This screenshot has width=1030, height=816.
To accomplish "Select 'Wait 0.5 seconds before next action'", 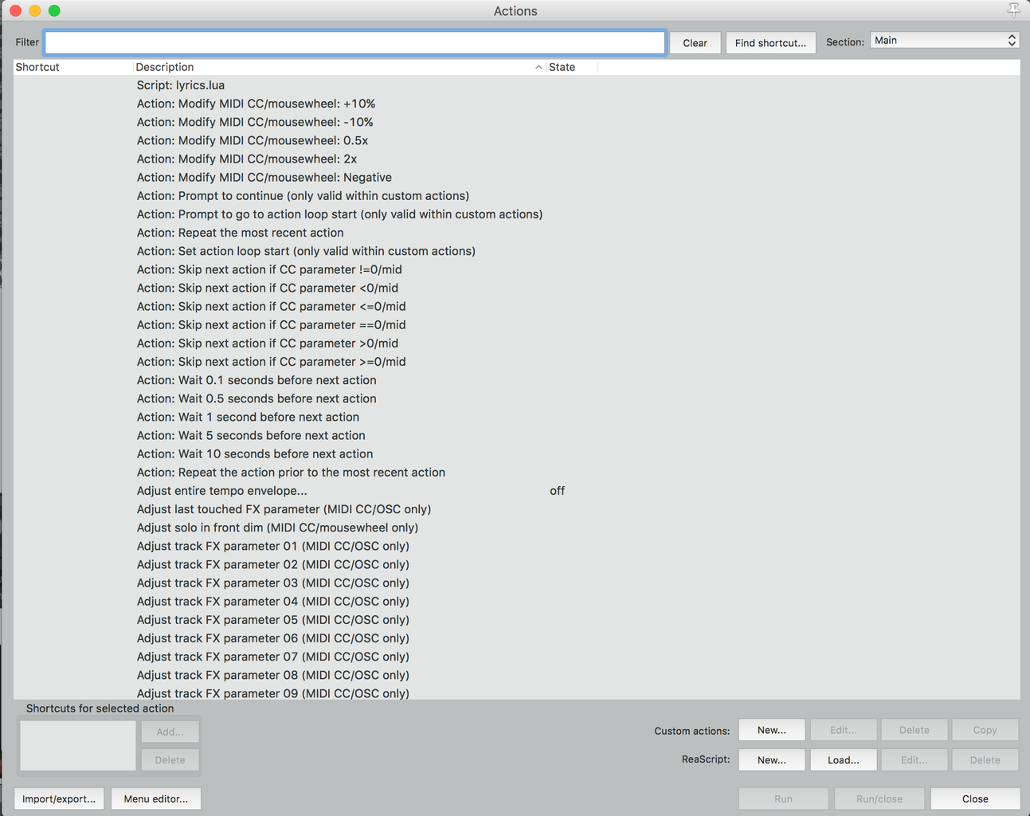I will (x=516, y=398).
